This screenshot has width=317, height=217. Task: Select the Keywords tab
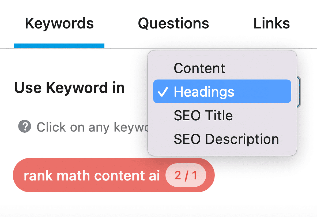coord(59,24)
